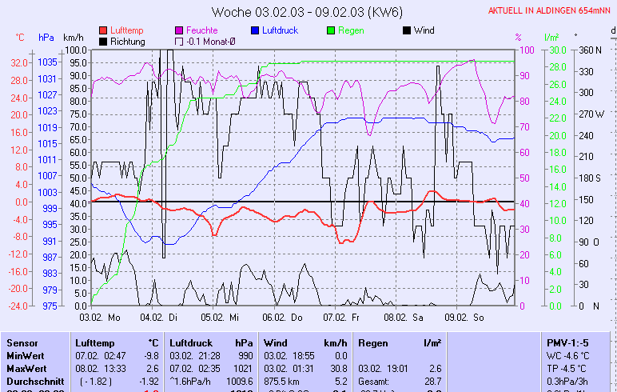The width and height of the screenshot is (617, 392).
Task: Click the % humidity axis unit label
Action: tap(518, 38)
